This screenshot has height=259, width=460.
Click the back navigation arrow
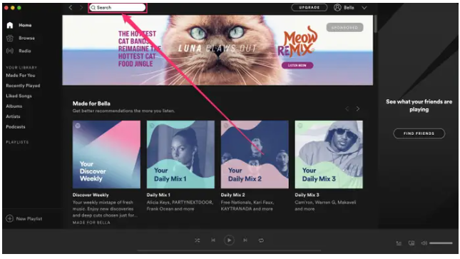(x=71, y=7)
